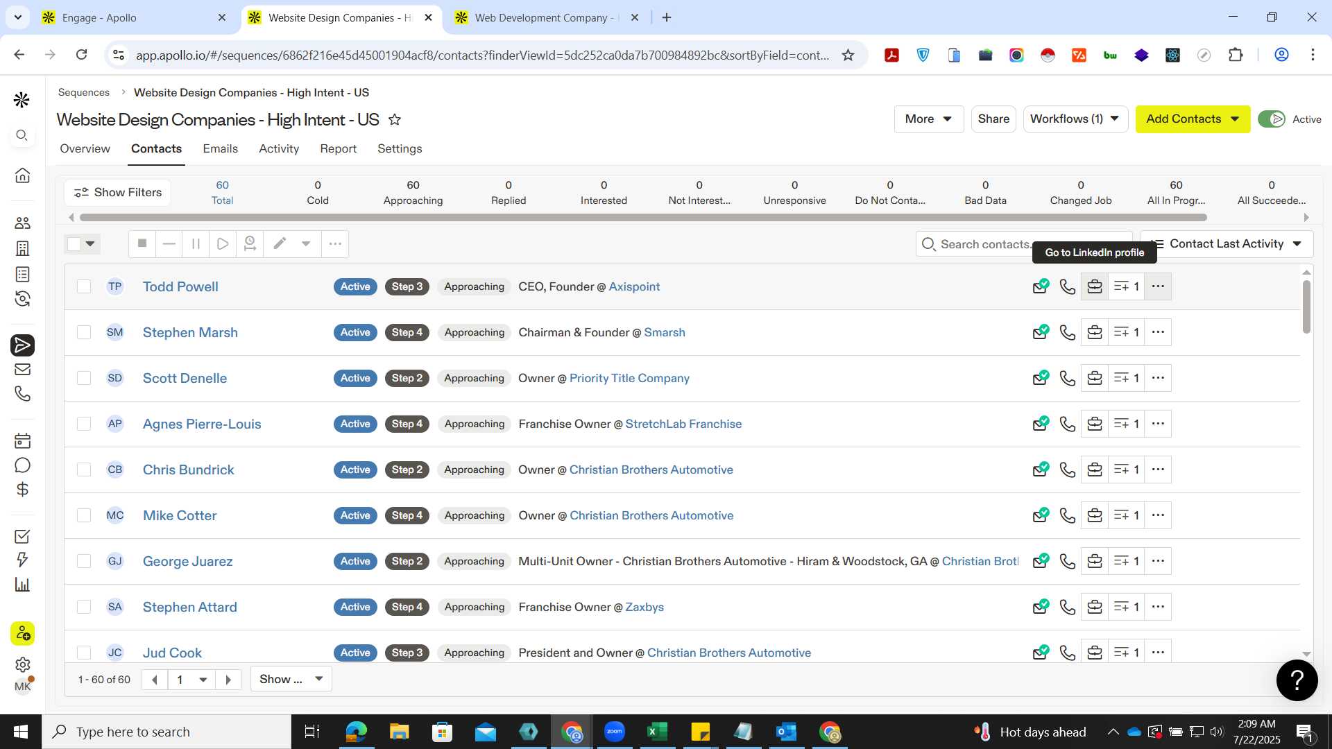This screenshot has width=1332, height=749.
Task: Open Meetings calendar icon in sidebar
Action: tap(22, 440)
